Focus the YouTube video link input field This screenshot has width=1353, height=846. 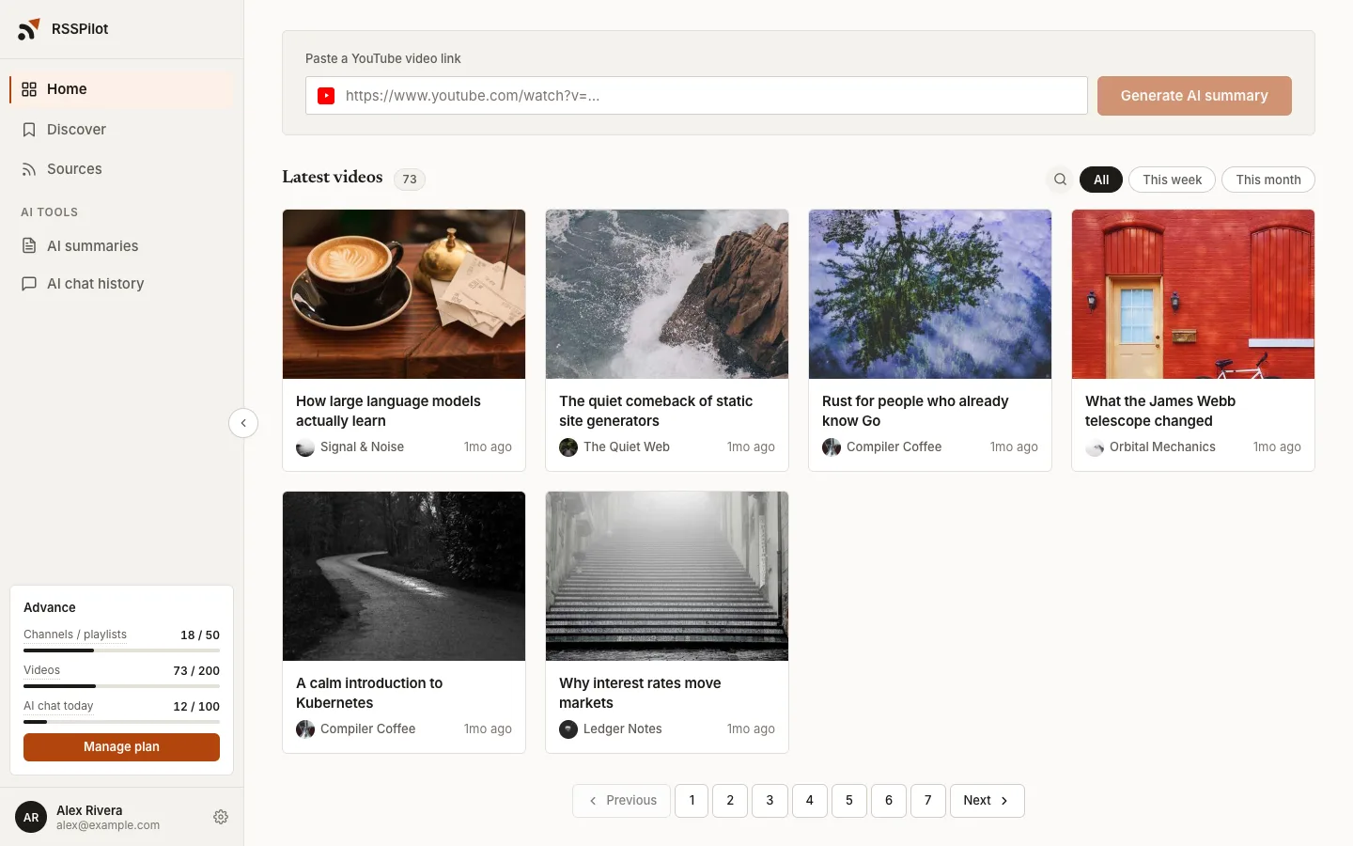(696, 96)
